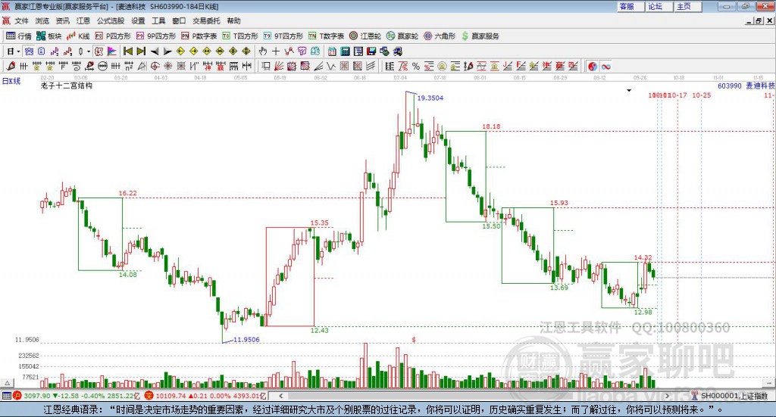Click the red pencil draw tool
This screenshot has width=776, height=417.
pos(11,66)
